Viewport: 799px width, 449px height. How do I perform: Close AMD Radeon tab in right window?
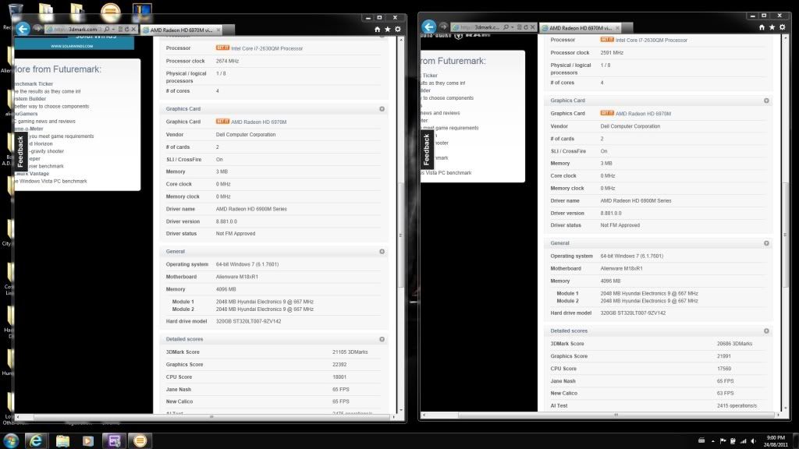(618, 28)
